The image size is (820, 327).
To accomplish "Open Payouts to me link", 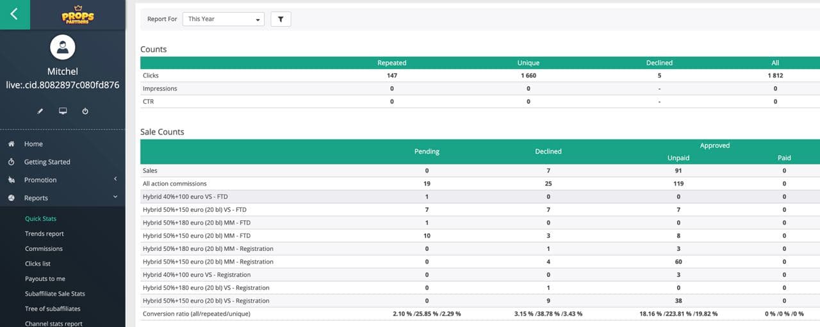I will click(x=45, y=278).
